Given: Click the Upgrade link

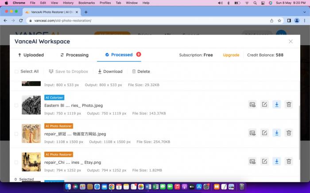Looking at the screenshot, I should tap(231, 55).
